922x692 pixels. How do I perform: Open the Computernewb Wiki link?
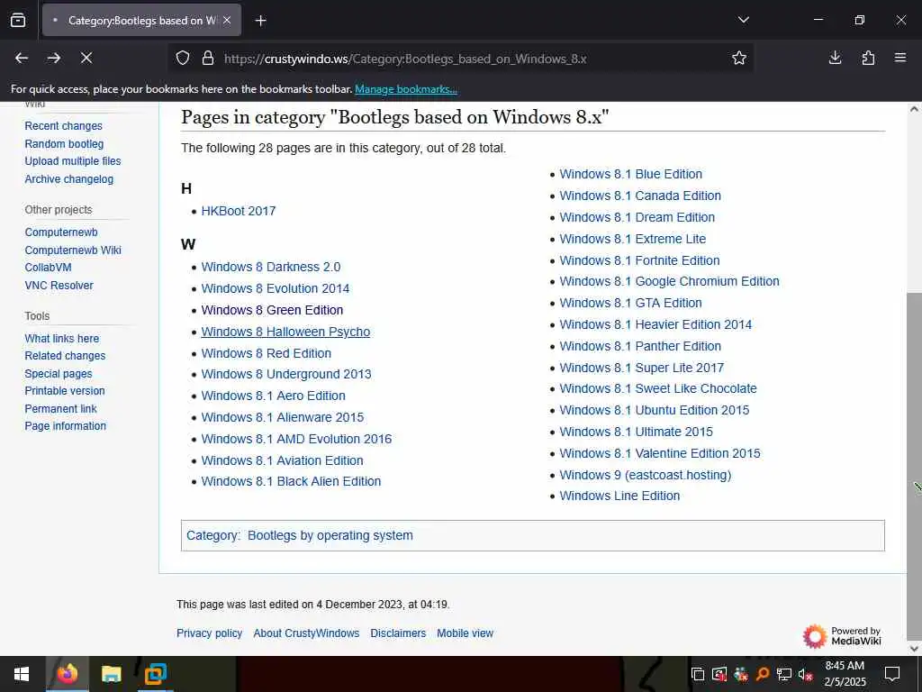[x=73, y=250]
